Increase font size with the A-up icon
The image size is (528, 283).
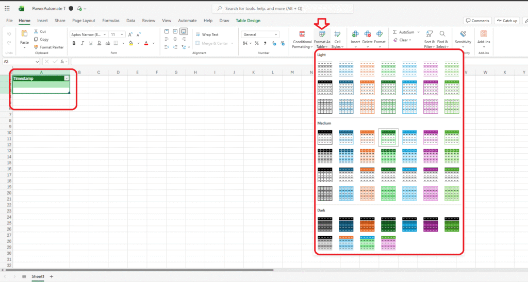tap(130, 34)
